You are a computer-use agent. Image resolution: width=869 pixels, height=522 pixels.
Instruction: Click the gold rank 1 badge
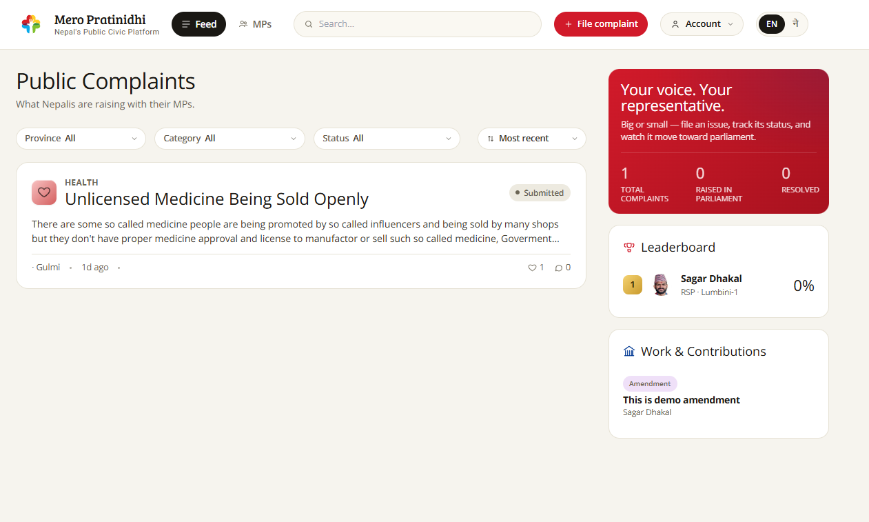coord(633,285)
